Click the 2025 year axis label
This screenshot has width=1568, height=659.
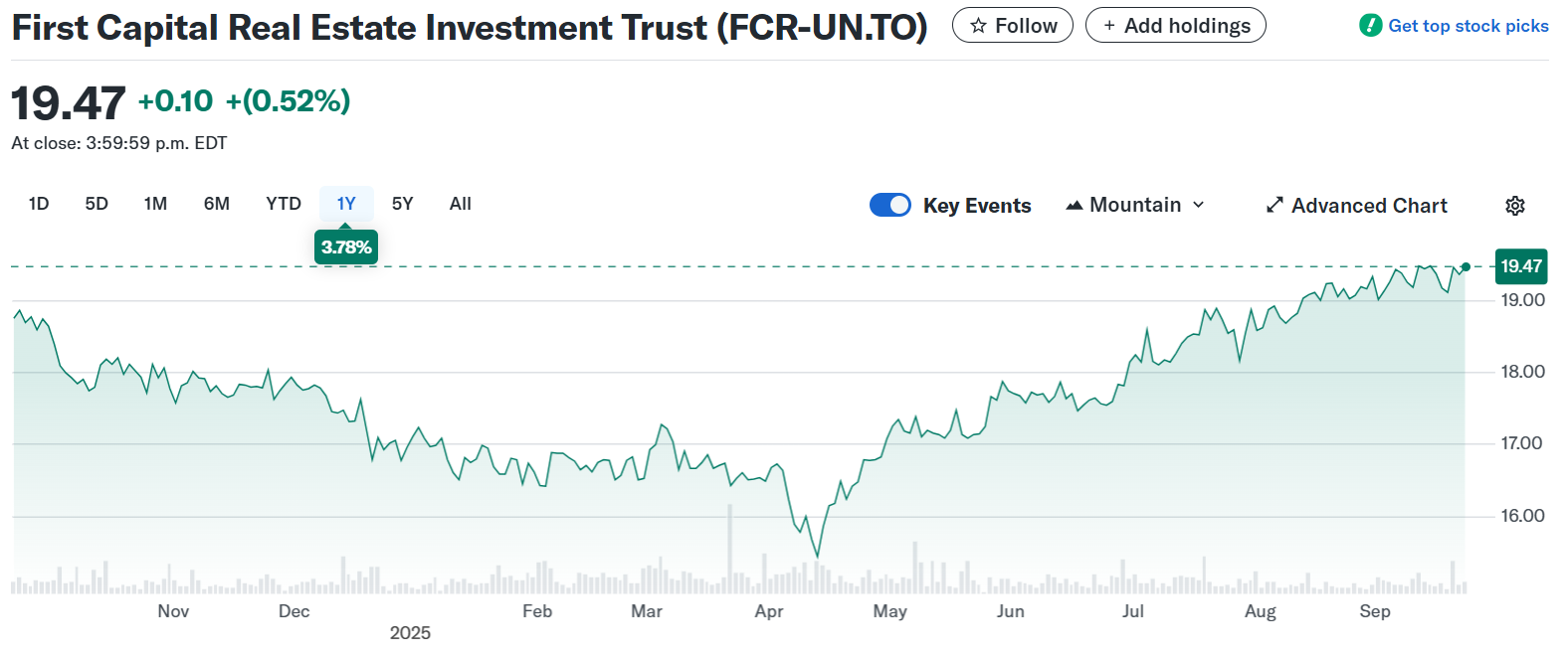[x=410, y=633]
